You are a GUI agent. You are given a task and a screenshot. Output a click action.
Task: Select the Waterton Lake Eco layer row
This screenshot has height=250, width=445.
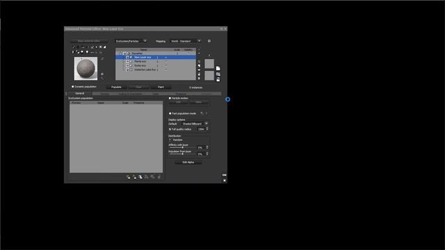[x=156, y=69]
